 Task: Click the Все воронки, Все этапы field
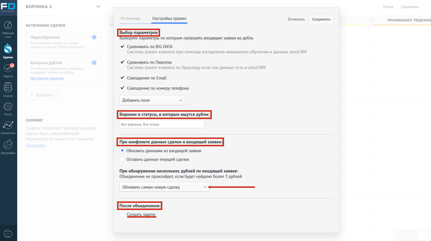pos(162,124)
